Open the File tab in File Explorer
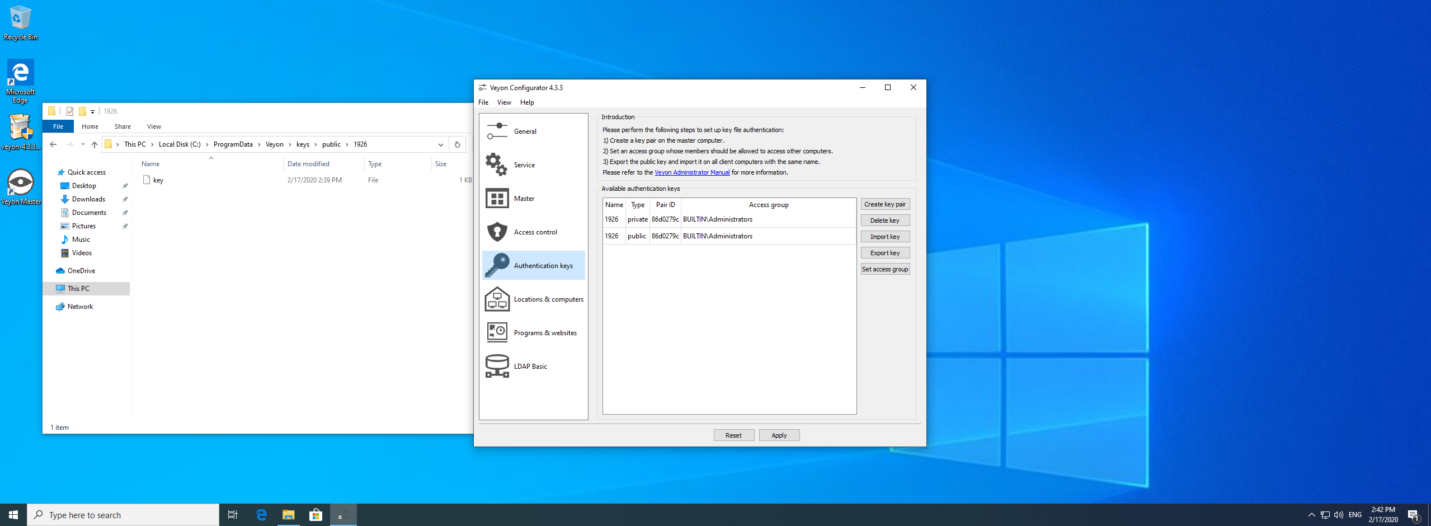1431x526 pixels. pyautogui.click(x=58, y=126)
